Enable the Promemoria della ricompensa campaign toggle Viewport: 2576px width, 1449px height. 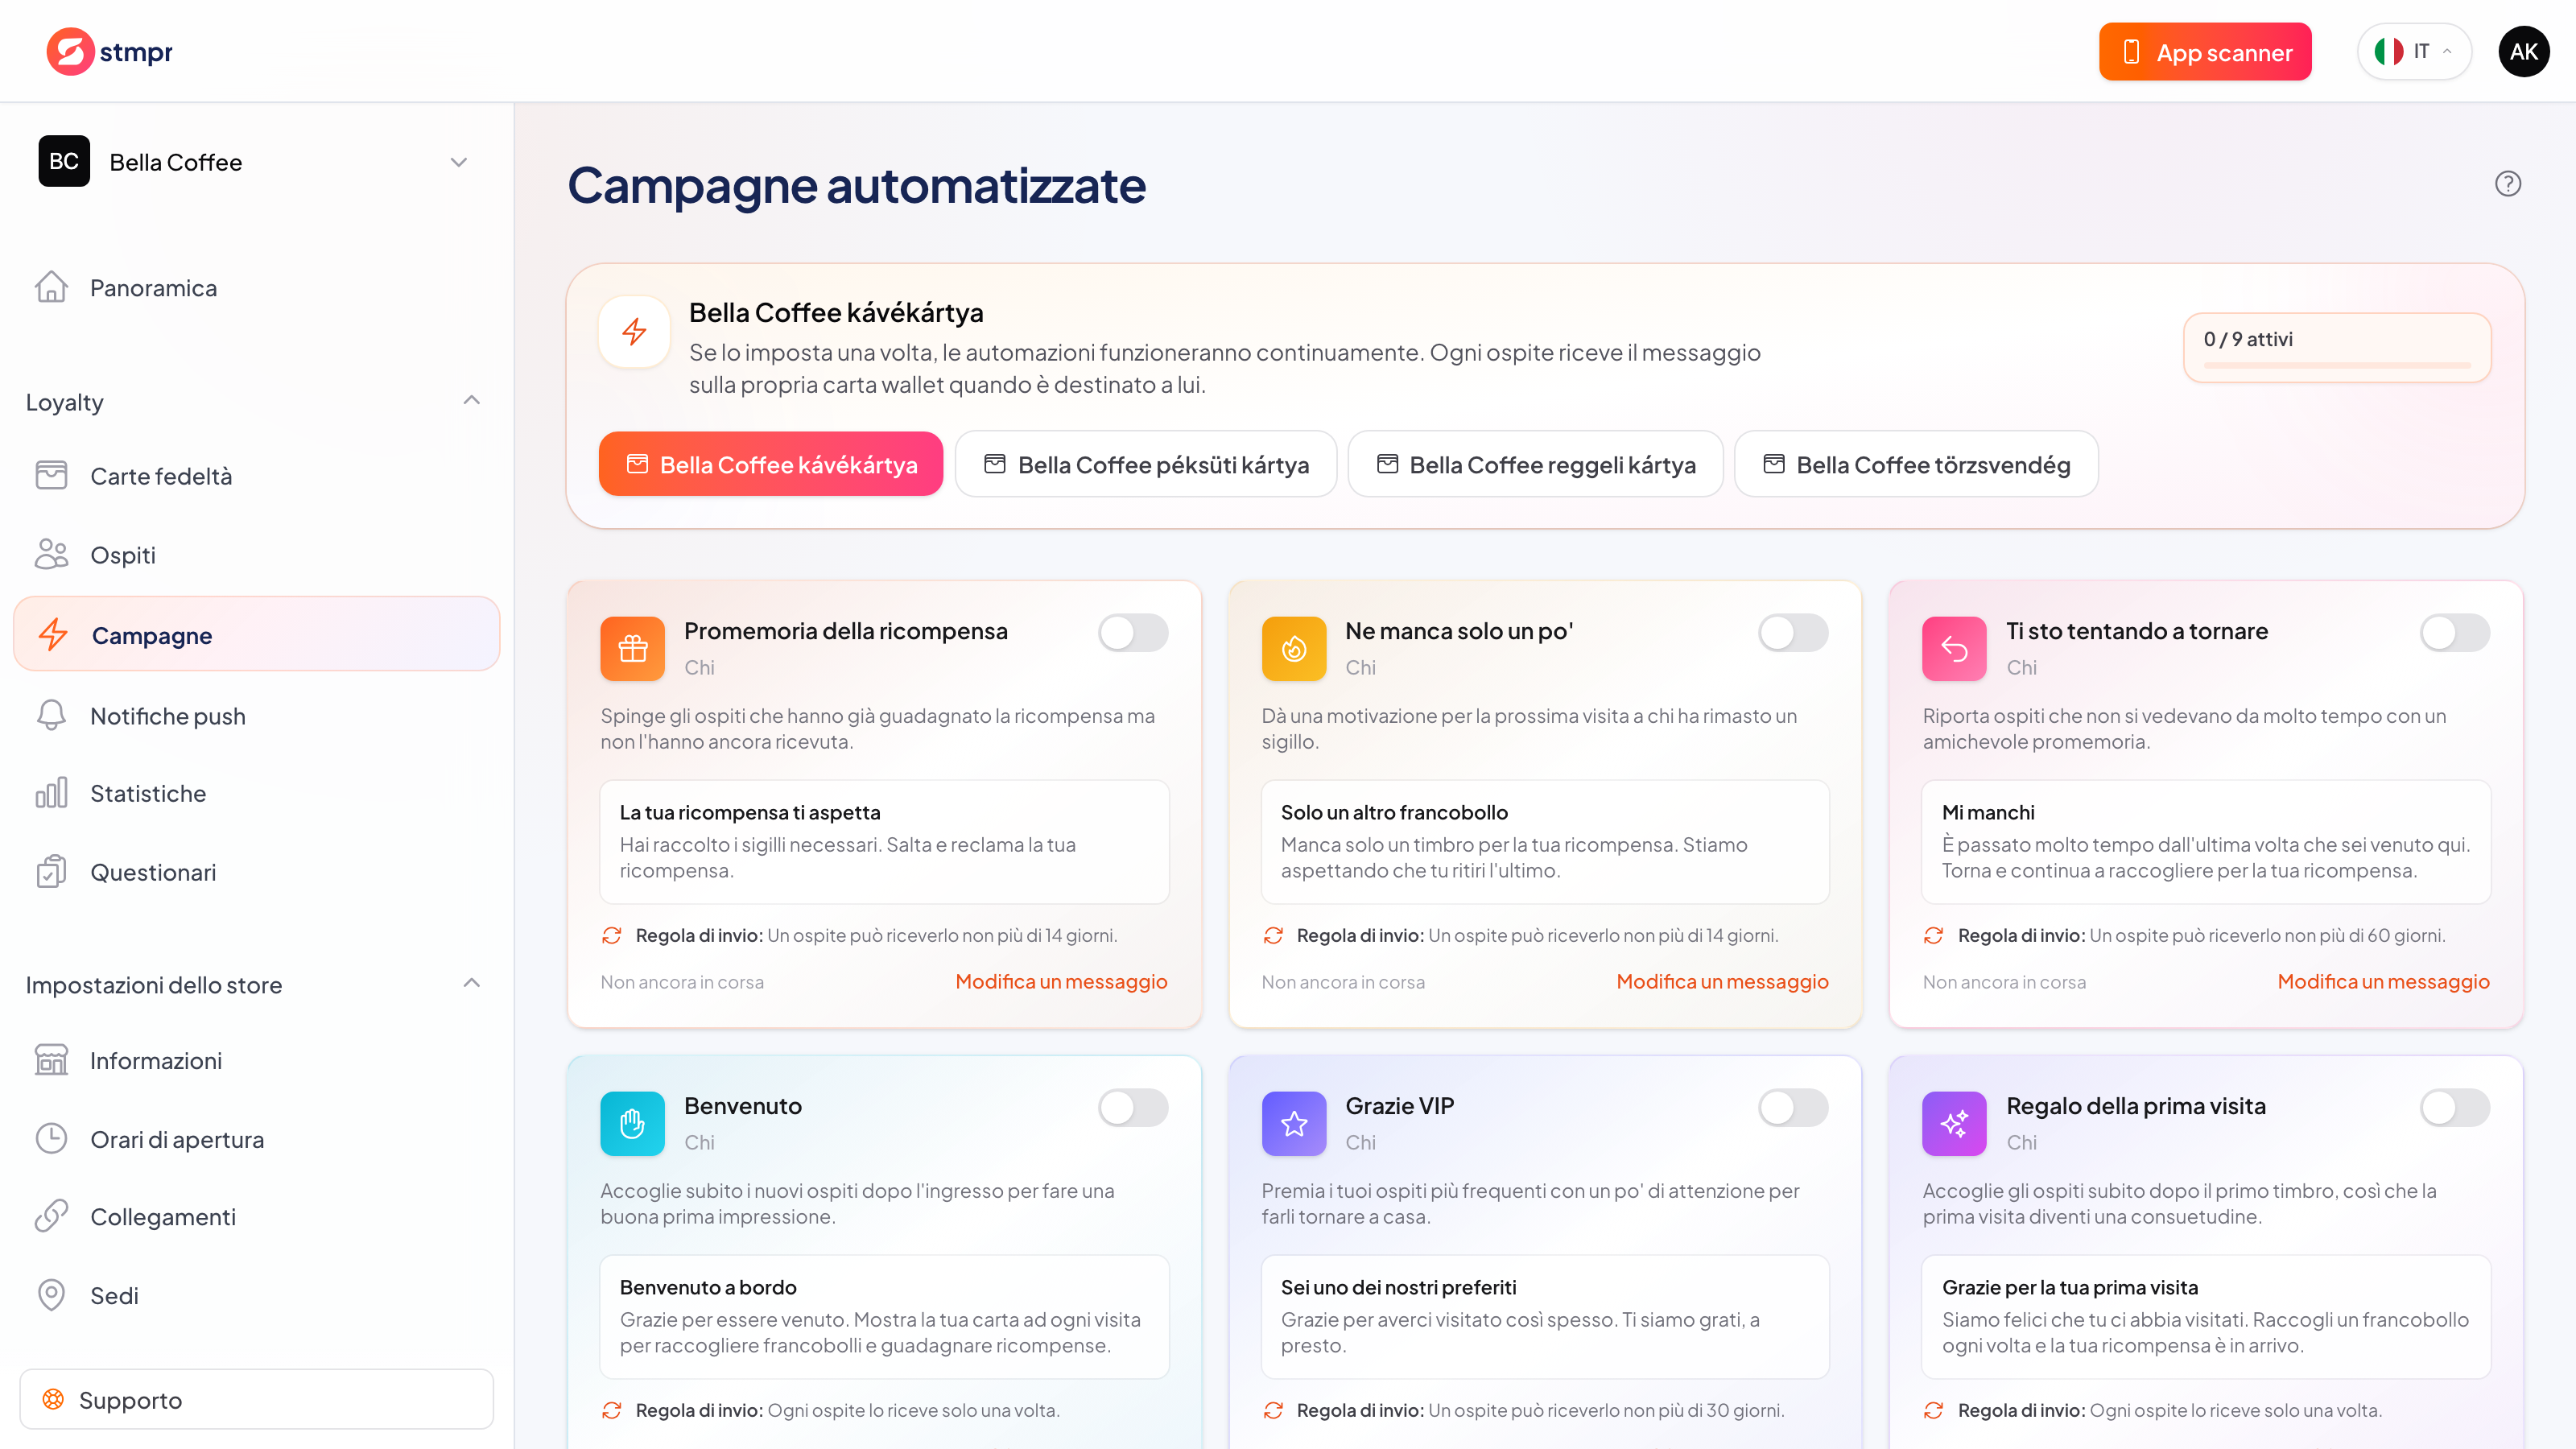1133,632
